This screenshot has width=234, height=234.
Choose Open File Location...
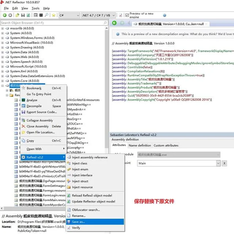44,133
